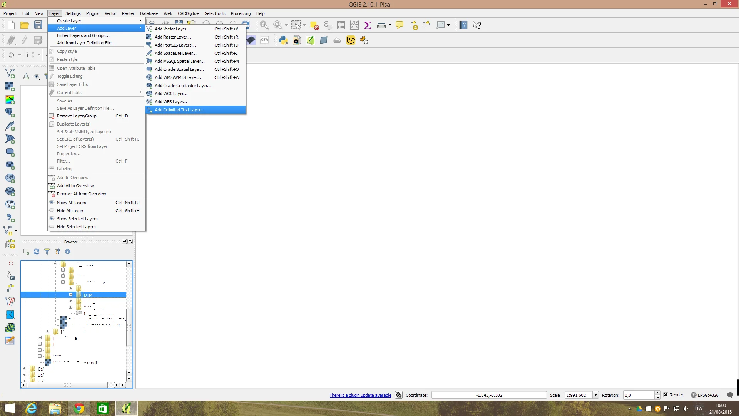The height and width of the screenshot is (416, 739).
Task: Click Add Vector Layer sidebar icon
Action: click(10, 73)
